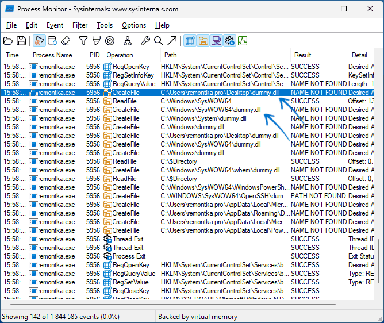Toggle Show Profiling Events button

tap(243, 41)
